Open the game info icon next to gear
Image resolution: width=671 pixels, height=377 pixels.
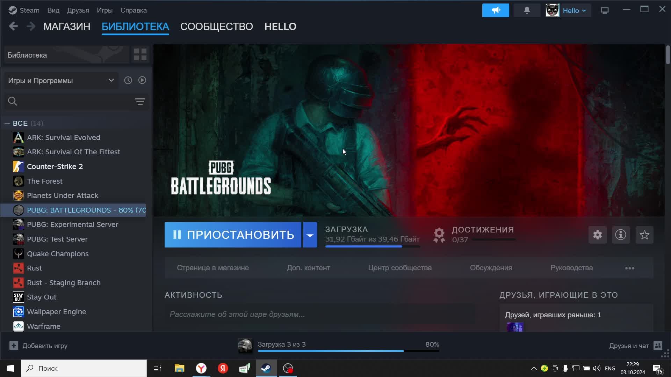[621, 235]
